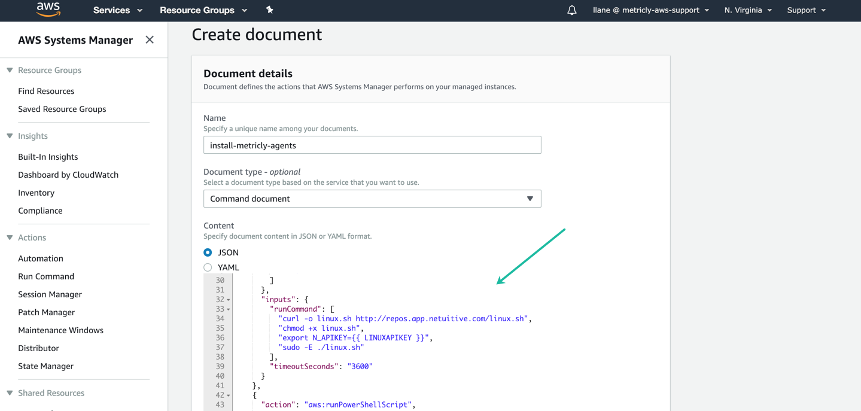Click the "sudo -E ./linux.sh" line
861x411 pixels.
click(321, 348)
